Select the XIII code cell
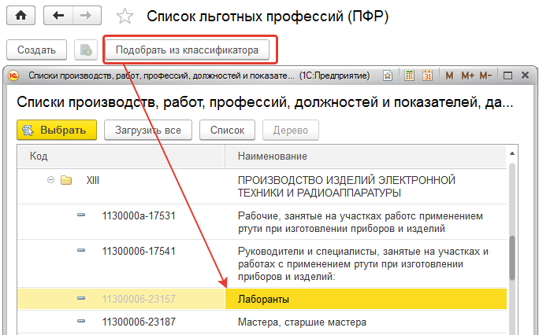The image size is (539, 335). [x=93, y=180]
